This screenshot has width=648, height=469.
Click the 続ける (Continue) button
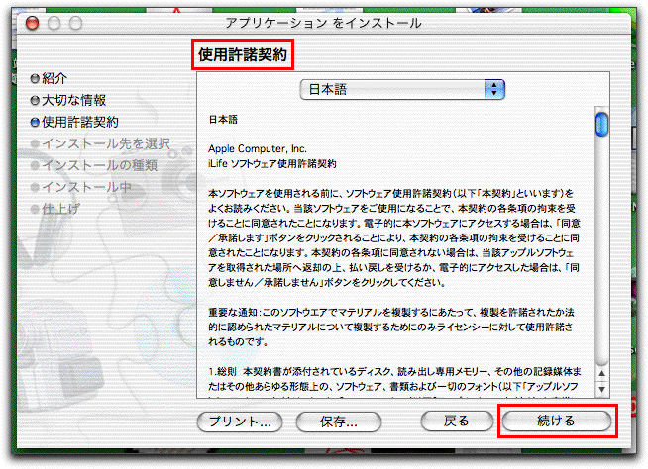tap(557, 421)
